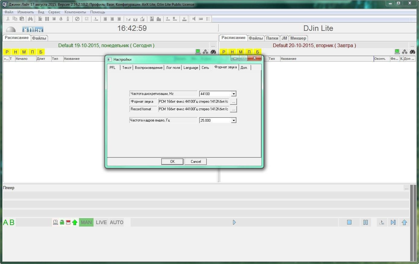This screenshot has width=419, height=264.
Task: Click green monitor icon in today's schedule panel
Action: 198,52
